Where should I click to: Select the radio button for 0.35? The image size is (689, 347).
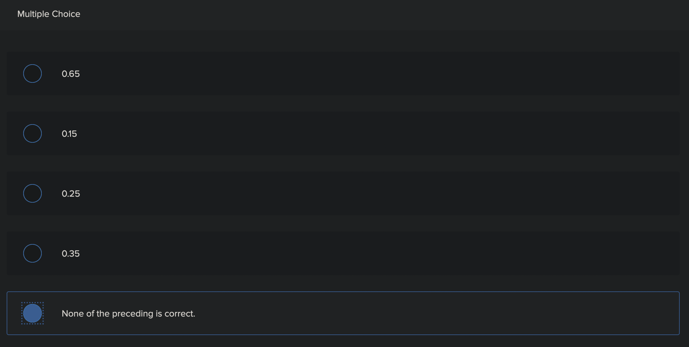pyautogui.click(x=32, y=253)
